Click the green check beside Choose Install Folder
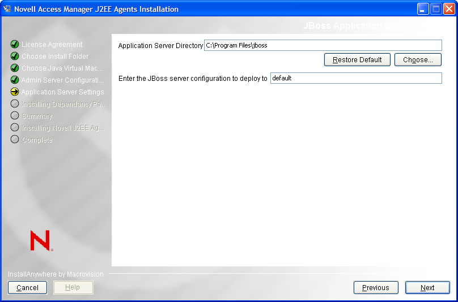This screenshot has width=458, height=302. tap(15, 56)
